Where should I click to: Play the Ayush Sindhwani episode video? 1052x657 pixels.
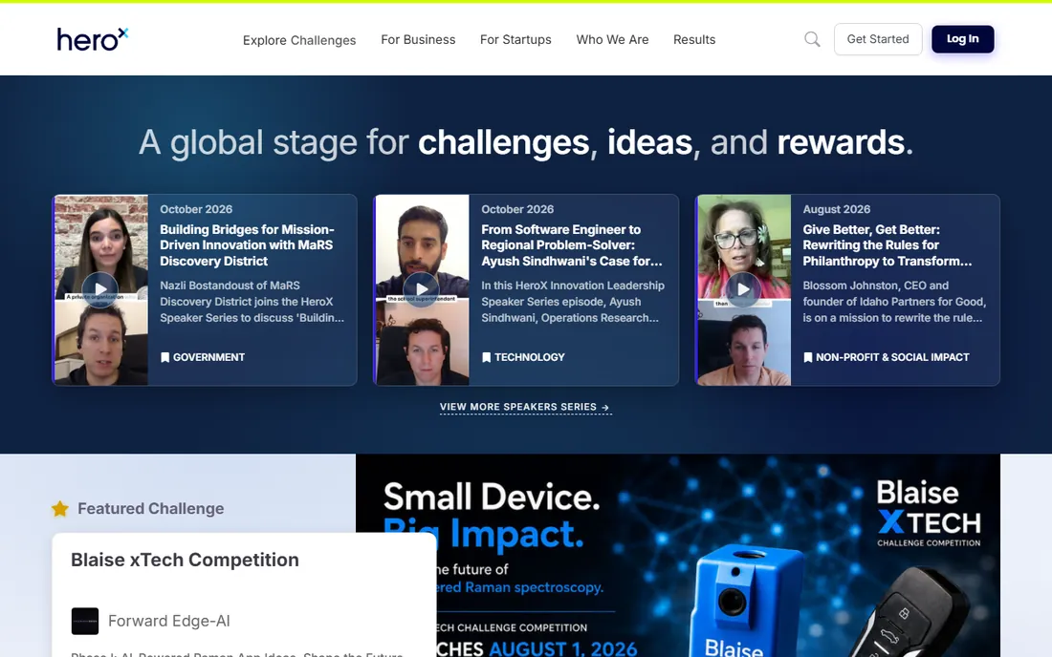(422, 289)
